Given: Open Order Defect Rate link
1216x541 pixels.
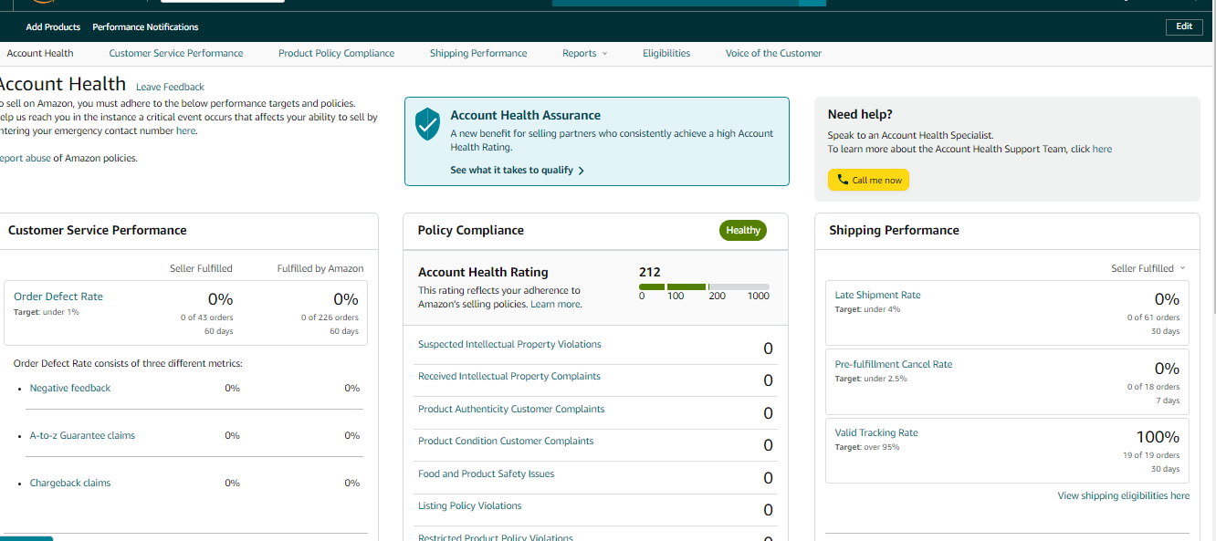Looking at the screenshot, I should tap(58, 297).
